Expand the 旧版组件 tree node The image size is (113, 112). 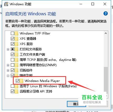[x=8, y=70]
